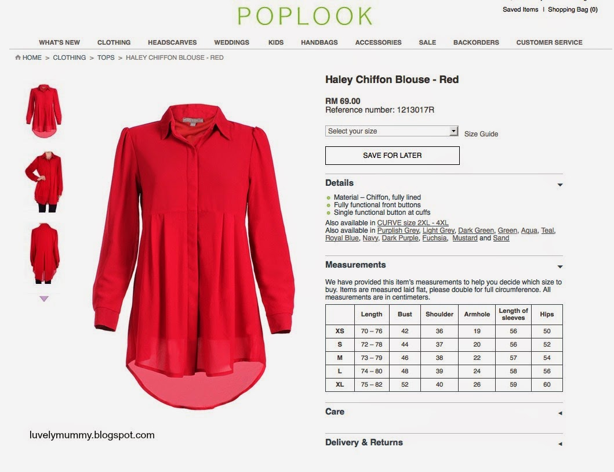Open the Saved Items link
Screen dimensions: 614x472
click(521, 9)
